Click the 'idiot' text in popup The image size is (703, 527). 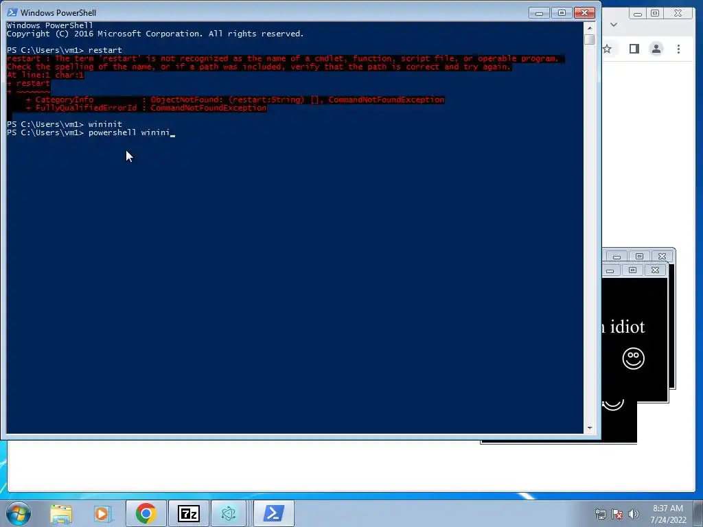[627, 327]
